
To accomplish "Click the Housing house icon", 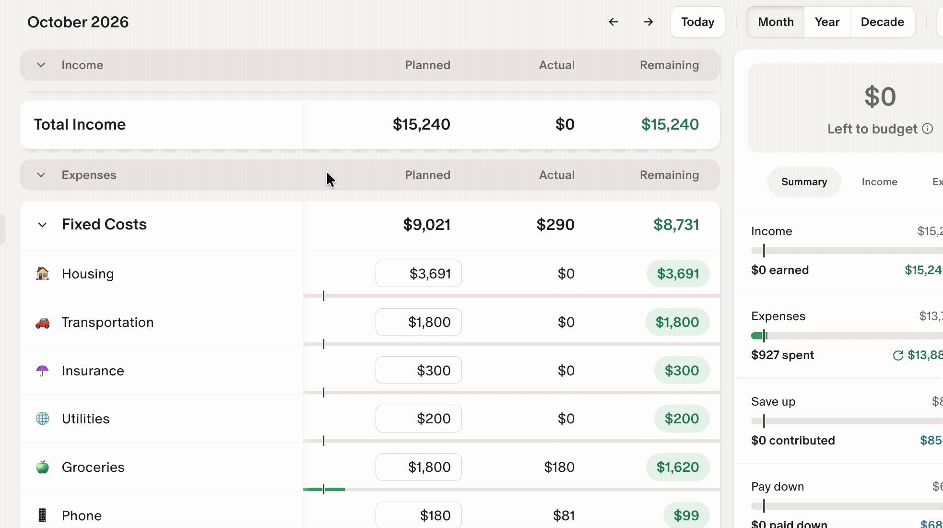I will 43,274.
